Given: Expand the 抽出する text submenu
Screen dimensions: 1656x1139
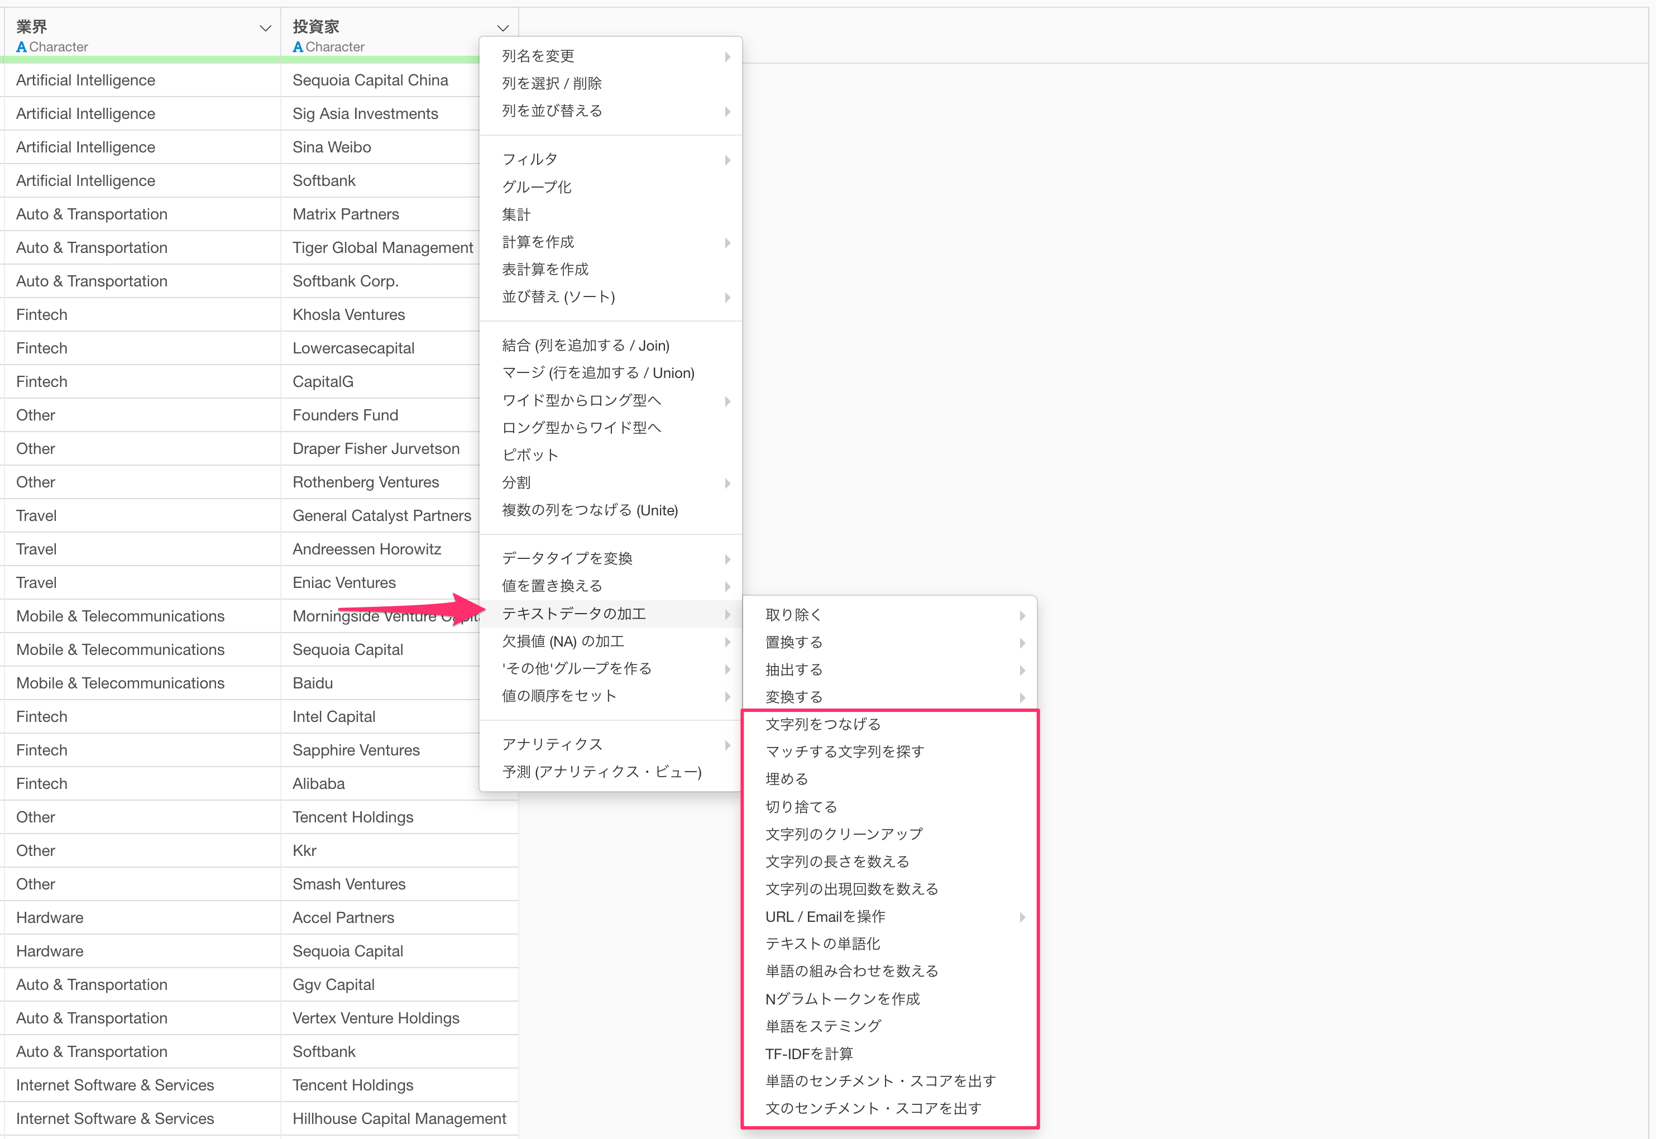Looking at the screenshot, I should [x=890, y=670].
